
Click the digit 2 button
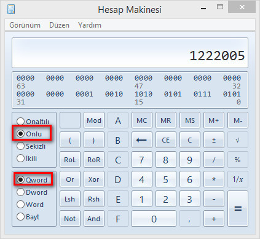pos(166,199)
